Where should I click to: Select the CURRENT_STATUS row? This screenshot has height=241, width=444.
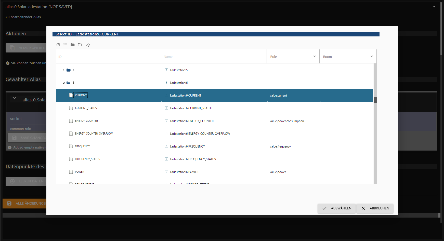tap(86, 108)
